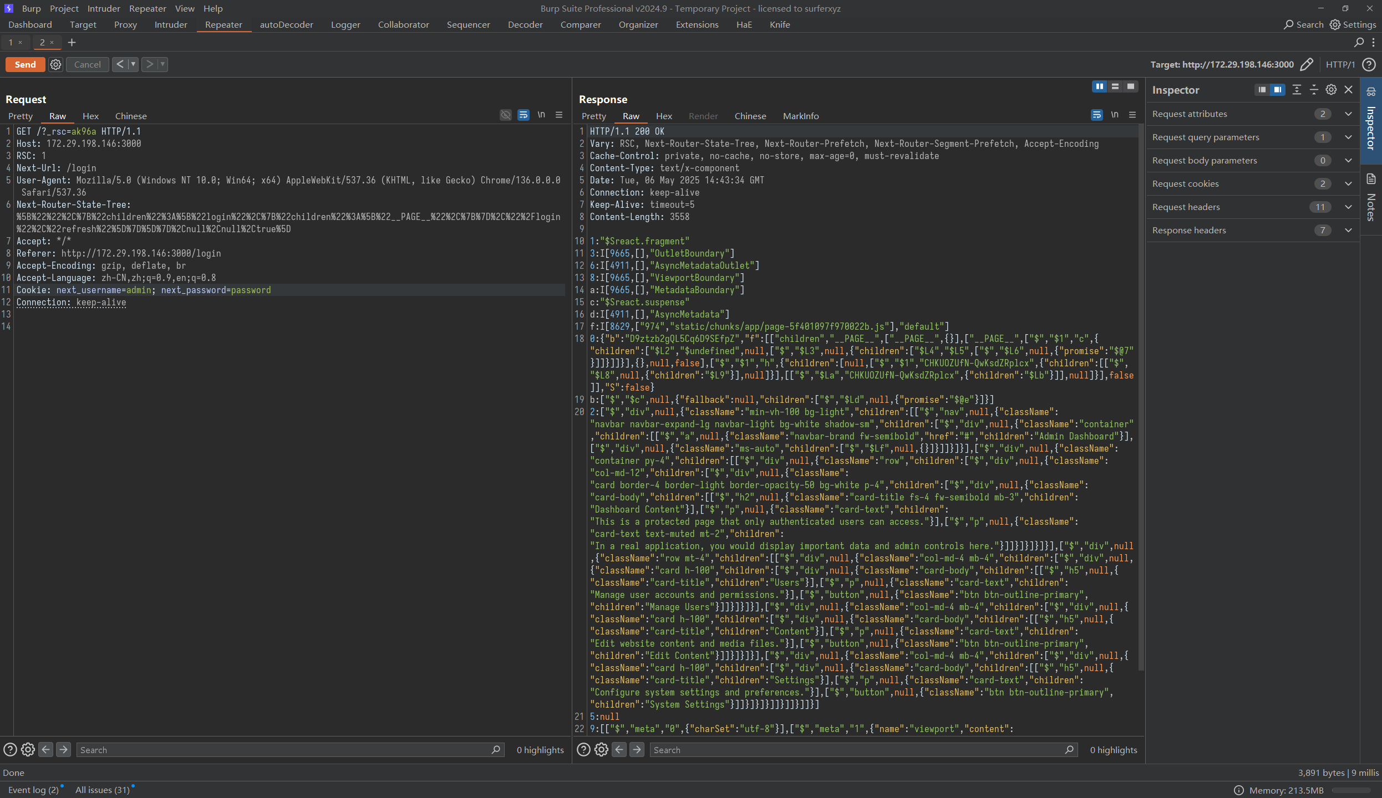Open the Collaborator tab
Image resolution: width=1382 pixels, height=798 pixels.
[x=403, y=24]
